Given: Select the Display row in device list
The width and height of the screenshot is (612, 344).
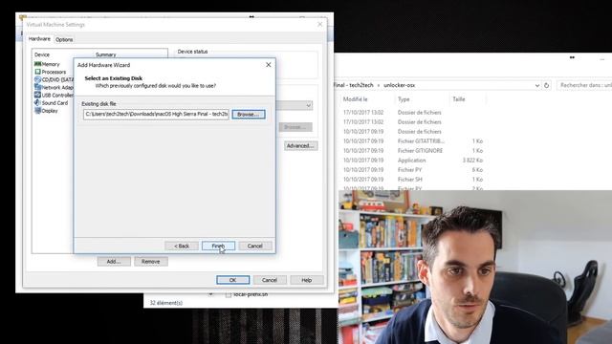Looking at the screenshot, I should [x=50, y=111].
